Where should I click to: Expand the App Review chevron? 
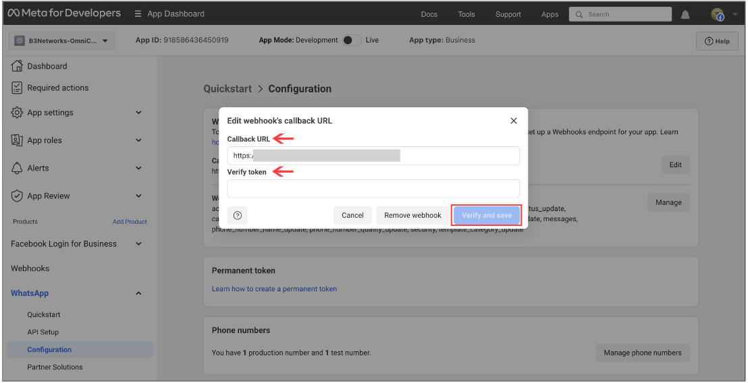click(x=138, y=196)
